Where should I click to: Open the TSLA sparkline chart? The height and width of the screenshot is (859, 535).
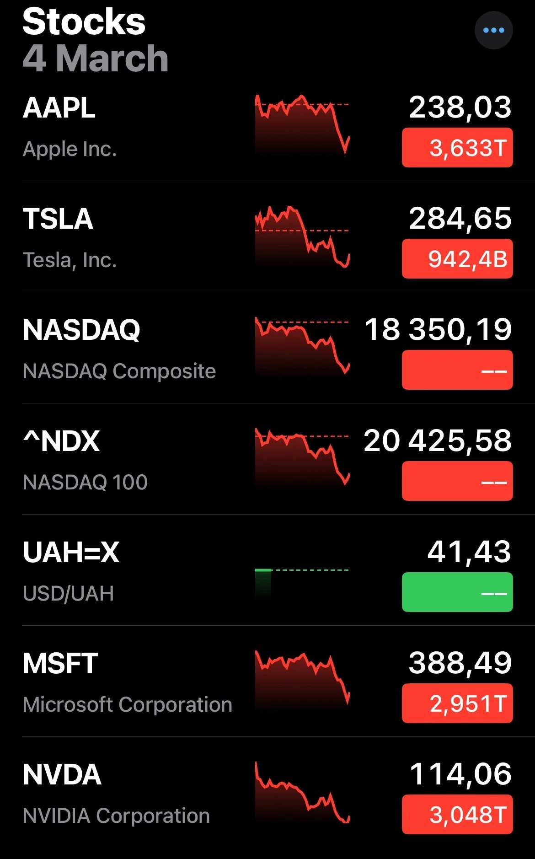pos(302,236)
